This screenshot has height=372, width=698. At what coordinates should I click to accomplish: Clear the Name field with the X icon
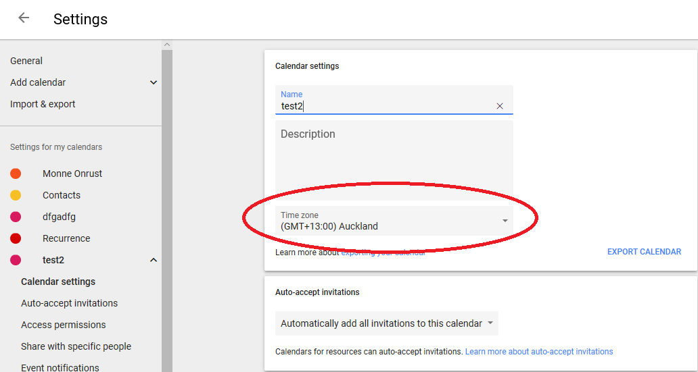click(500, 106)
